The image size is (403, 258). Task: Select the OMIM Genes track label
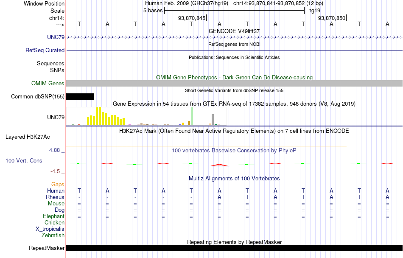[x=48, y=83]
